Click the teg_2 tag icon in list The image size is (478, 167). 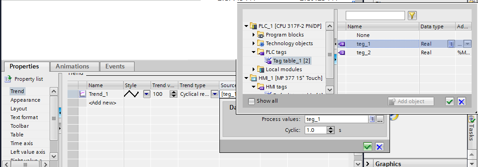(342, 53)
